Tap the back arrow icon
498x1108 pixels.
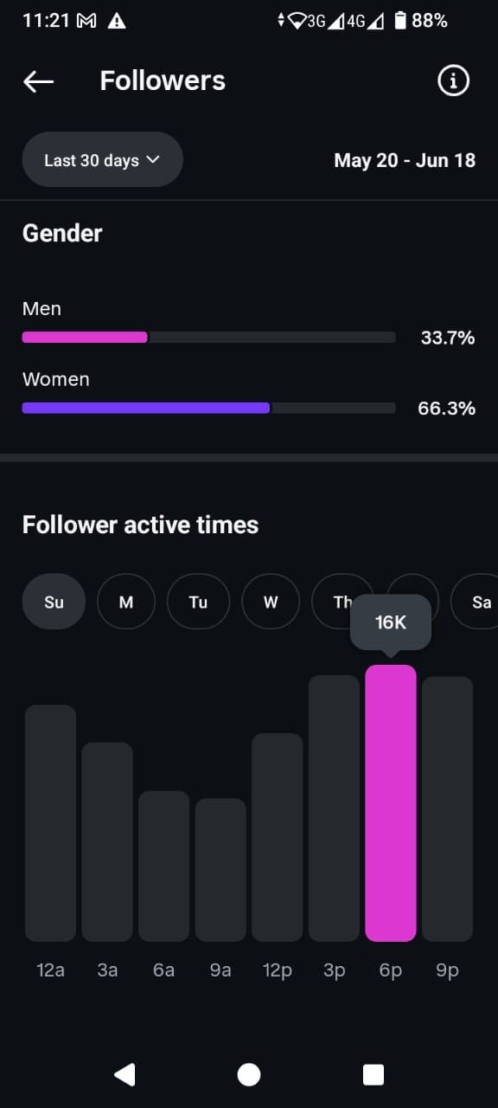38,81
